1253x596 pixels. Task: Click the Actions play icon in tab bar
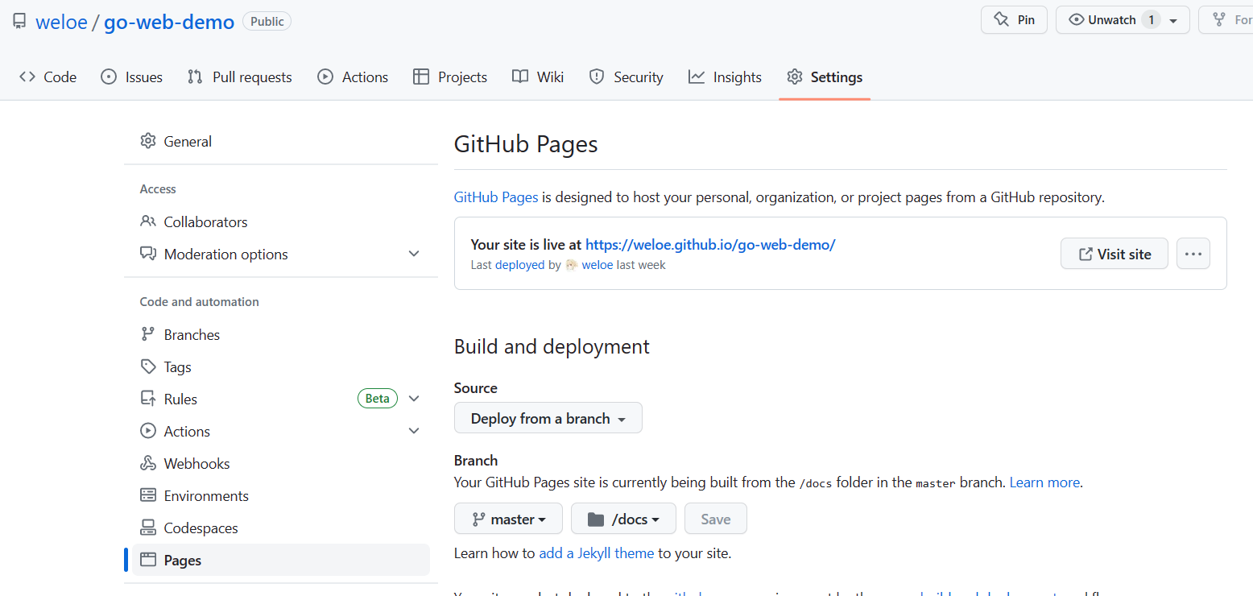click(x=325, y=77)
